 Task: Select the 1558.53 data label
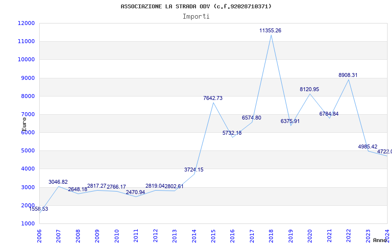pyautogui.click(x=39, y=209)
